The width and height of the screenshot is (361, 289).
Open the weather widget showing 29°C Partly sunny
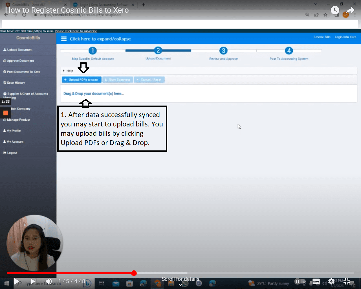[x=268, y=283]
